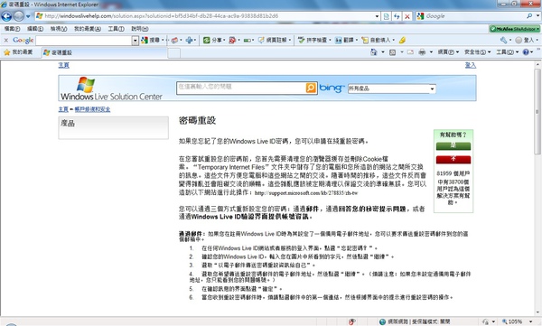Open the 編輯(E) menu

(x=35, y=29)
